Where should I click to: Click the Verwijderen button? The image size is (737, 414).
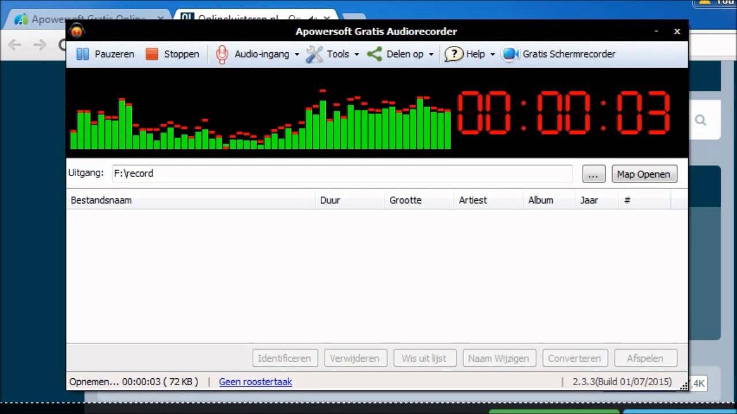pyautogui.click(x=355, y=358)
